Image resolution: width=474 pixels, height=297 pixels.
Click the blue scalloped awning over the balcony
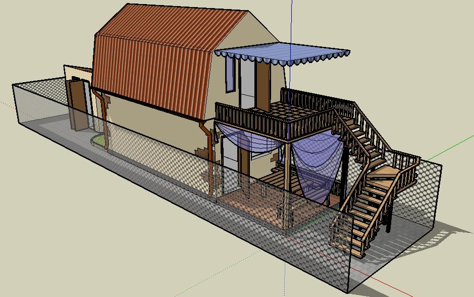pyautogui.click(x=283, y=53)
